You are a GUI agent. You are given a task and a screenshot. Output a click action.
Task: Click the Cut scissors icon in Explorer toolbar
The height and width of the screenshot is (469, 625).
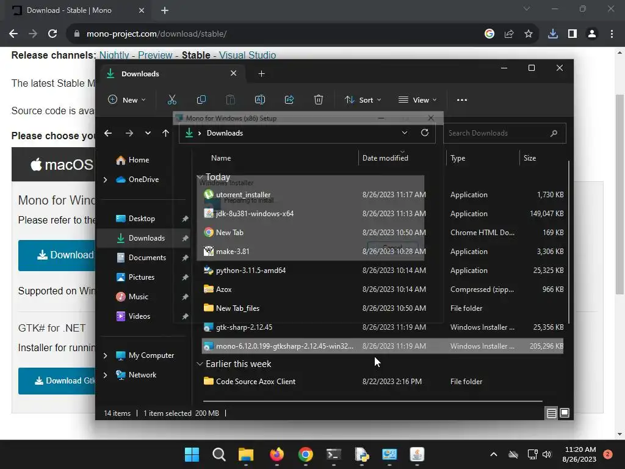[172, 100]
